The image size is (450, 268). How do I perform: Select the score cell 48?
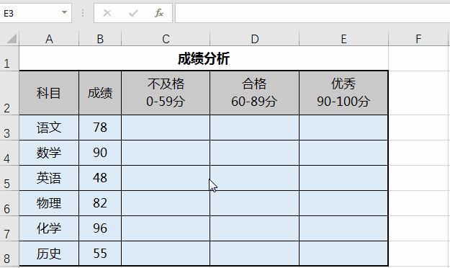100,178
